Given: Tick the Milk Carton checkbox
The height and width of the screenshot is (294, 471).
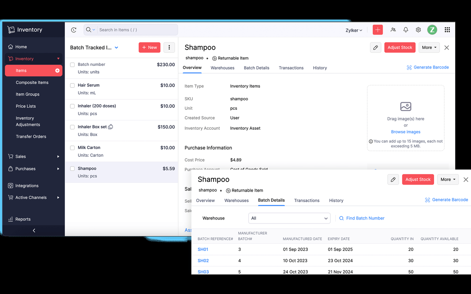Looking at the screenshot, I should tap(72, 148).
